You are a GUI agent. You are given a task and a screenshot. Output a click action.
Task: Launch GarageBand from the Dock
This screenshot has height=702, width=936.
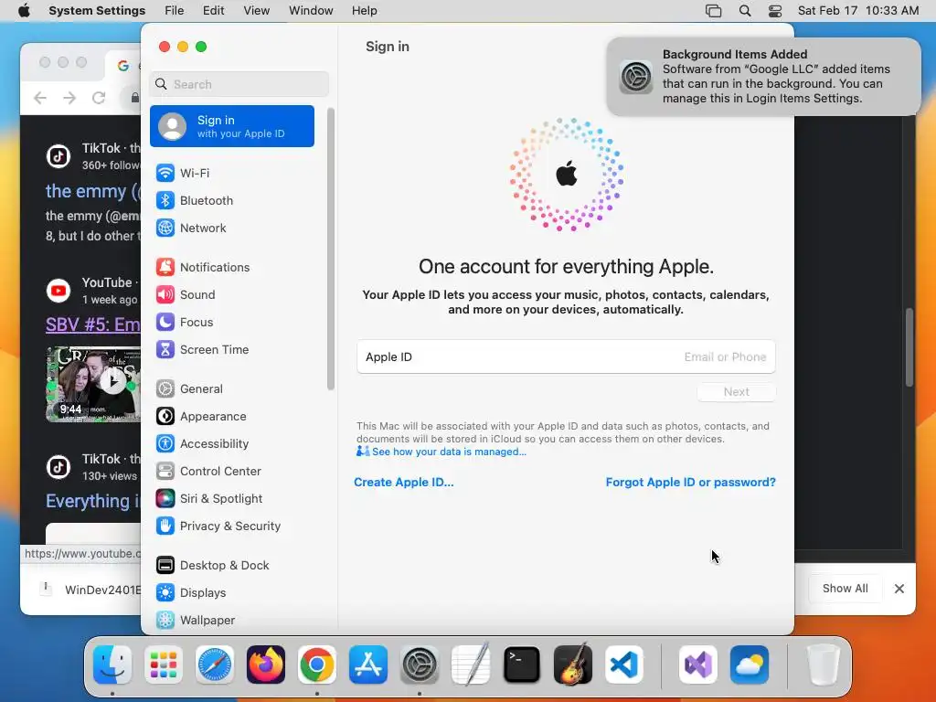[x=573, y=665]
